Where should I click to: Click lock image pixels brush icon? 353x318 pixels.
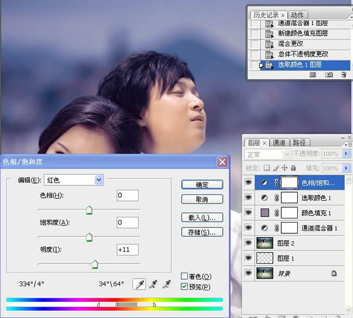(276, 168)
